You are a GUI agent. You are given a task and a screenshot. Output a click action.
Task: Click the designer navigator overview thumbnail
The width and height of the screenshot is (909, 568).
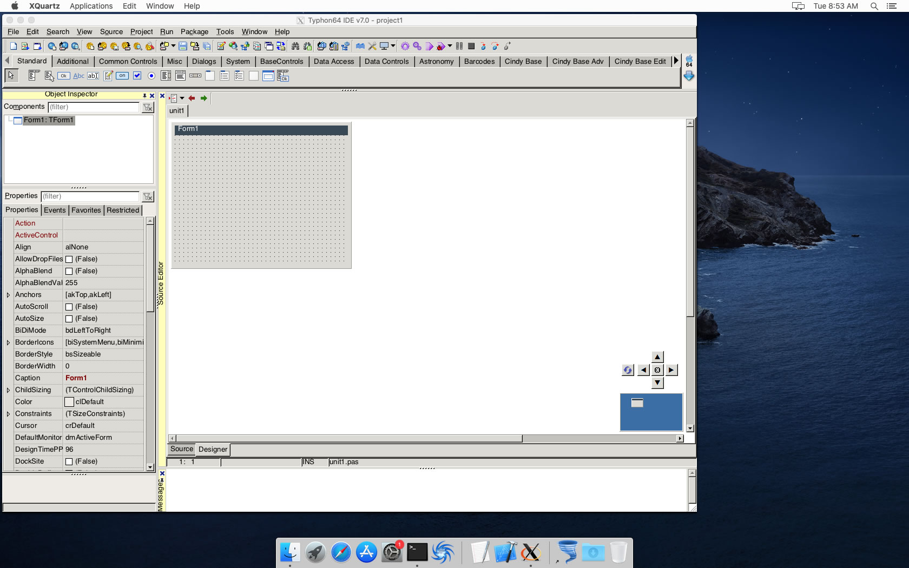coord(651,412)
